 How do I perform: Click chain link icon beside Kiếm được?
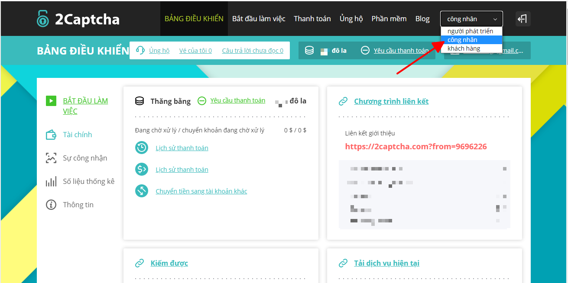[140, 263]
